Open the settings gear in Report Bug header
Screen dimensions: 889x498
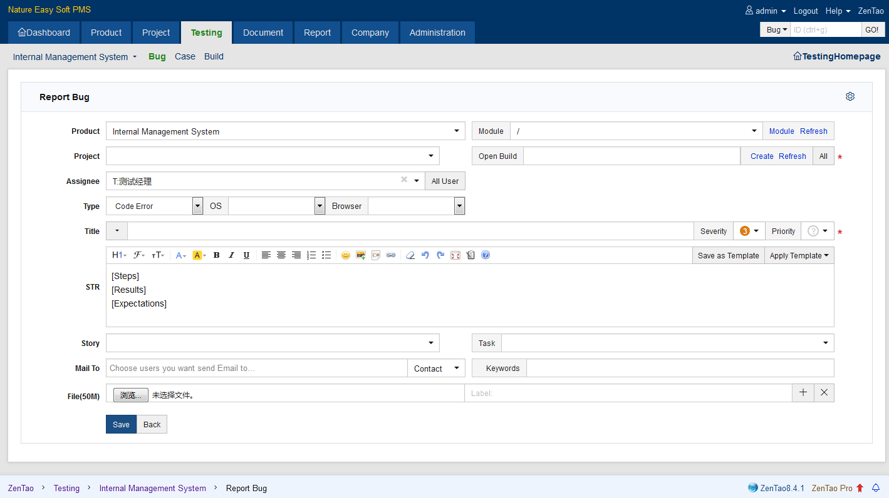(850, 96)
